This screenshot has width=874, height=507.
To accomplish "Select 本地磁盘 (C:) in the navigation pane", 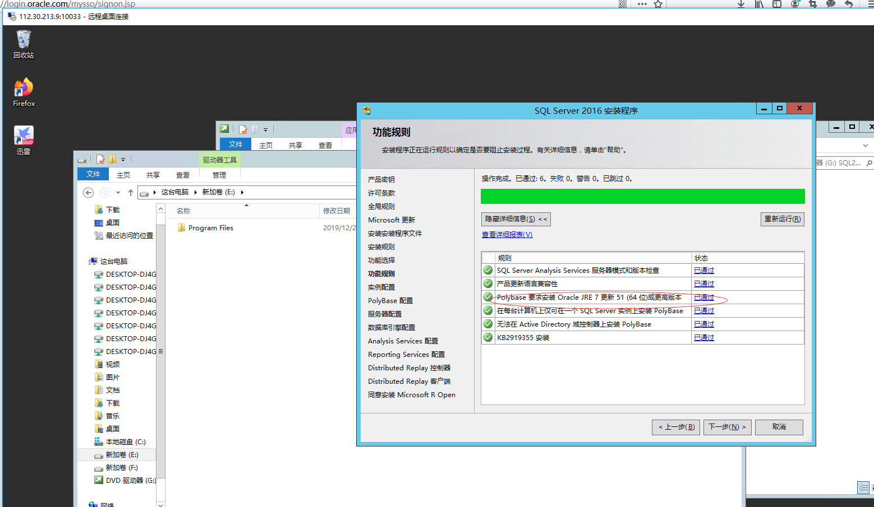I will coord(125,442).
